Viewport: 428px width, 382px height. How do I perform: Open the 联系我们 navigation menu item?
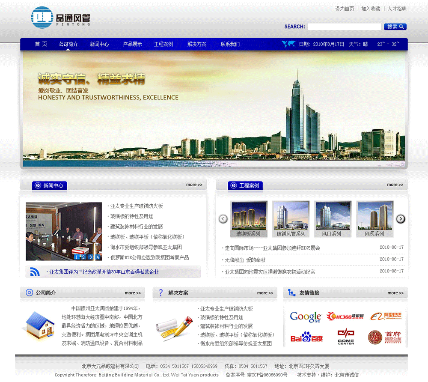click(230, 44)
